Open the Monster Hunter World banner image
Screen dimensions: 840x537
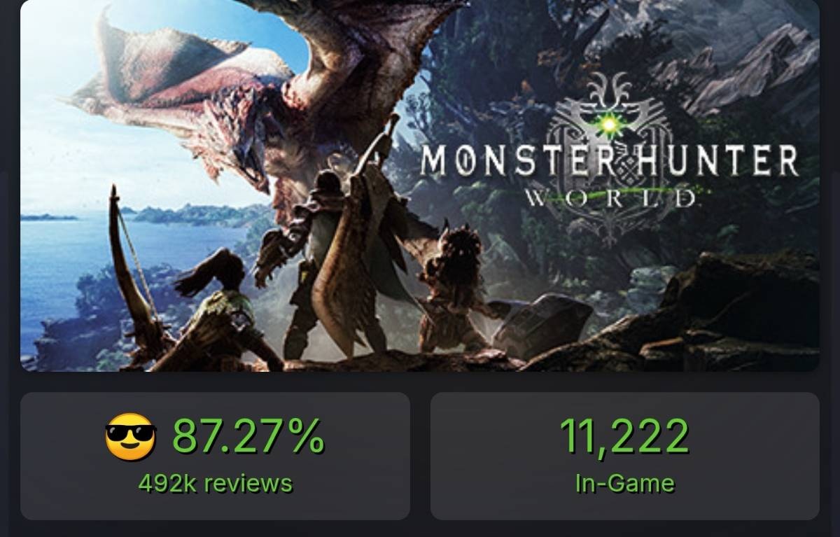420,186
